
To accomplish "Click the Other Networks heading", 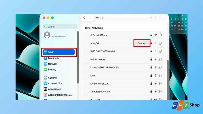I will pyautogui.click(x=94, y=28).
